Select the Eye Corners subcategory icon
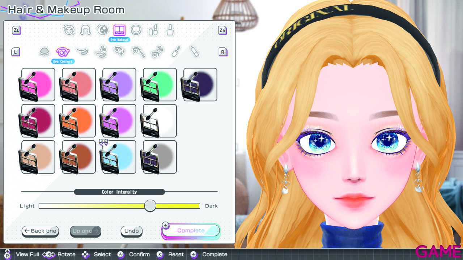The width and height of the screenshot is (463, 260). coord(63,52)
